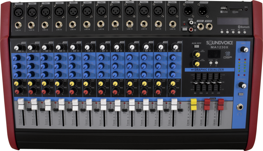Click the 12 MIC XLR input

point(173,11)
